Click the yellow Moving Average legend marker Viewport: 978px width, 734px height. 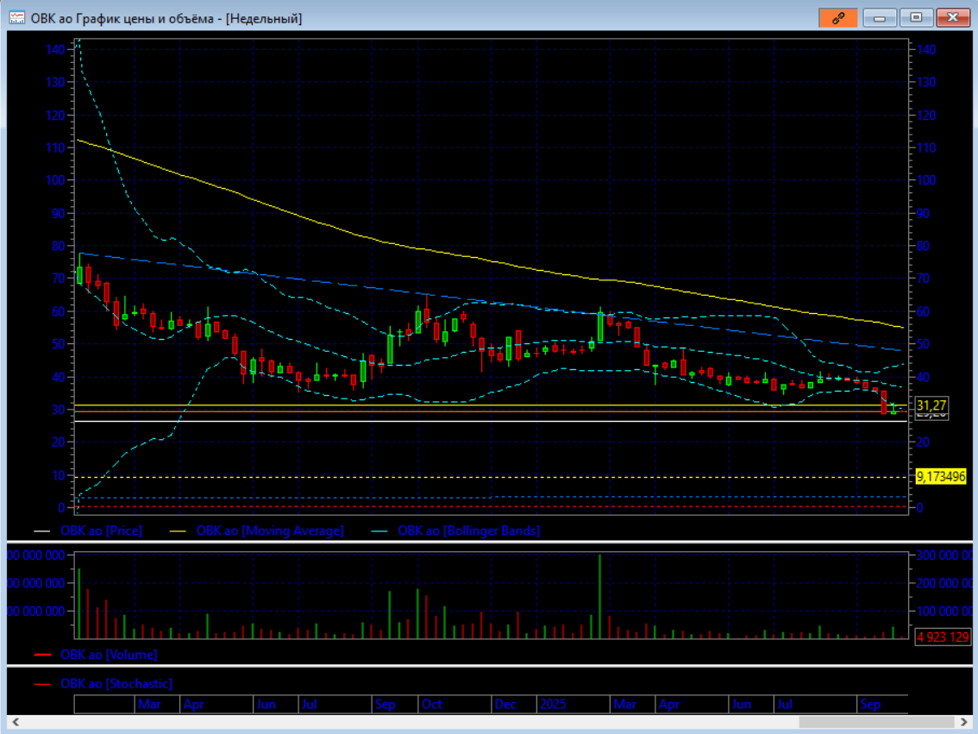(179, 531)
